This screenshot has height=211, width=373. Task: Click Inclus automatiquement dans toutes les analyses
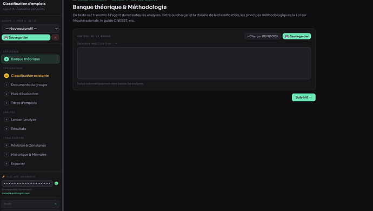110,84
